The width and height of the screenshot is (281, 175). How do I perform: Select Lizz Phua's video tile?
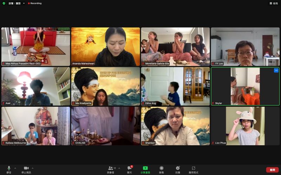click(x=245, y=126)
